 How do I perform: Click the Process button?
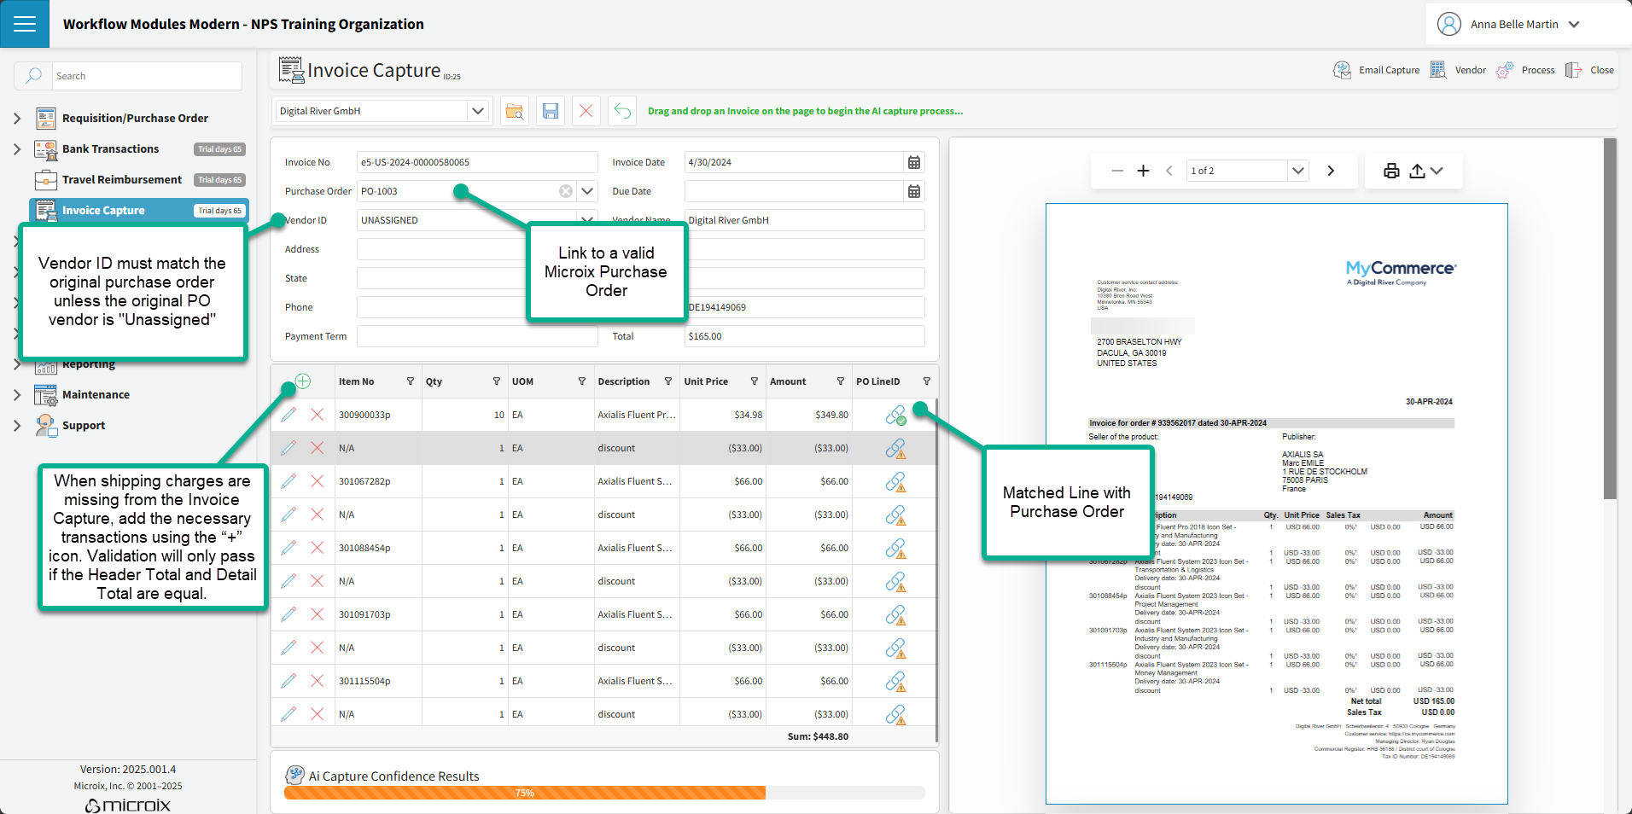1526,70
